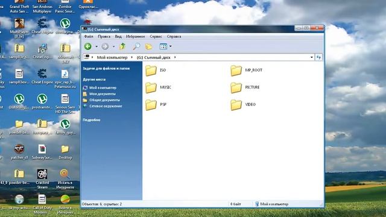This screenshot has height=217, width=386.
Task: Open Мои документы link in sidebar
Action: click(99, 94)
